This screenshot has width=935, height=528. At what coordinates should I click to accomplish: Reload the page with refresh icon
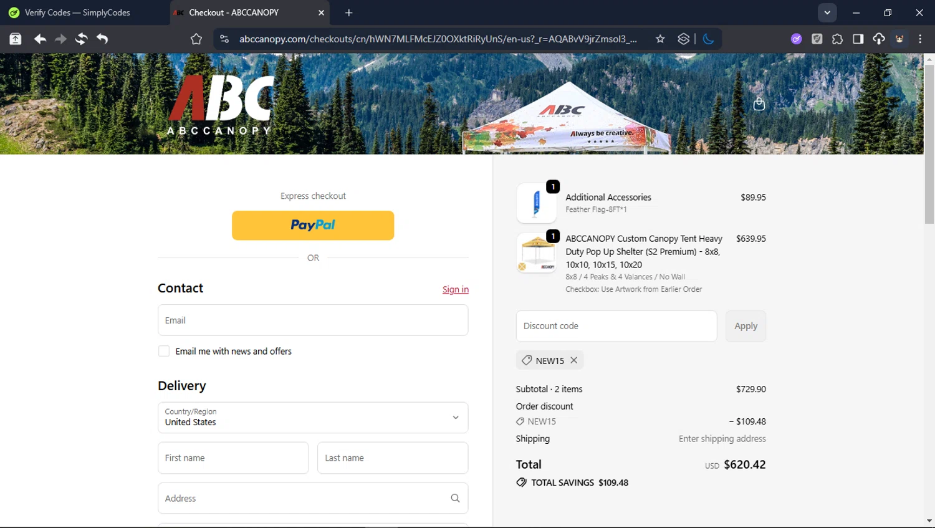click(x=81, y=39)
